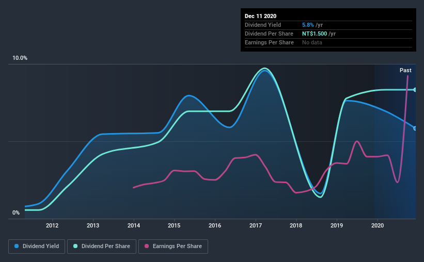424x262 pixels.
Task: Click the 2013 x-axis label
Action: 93,225
